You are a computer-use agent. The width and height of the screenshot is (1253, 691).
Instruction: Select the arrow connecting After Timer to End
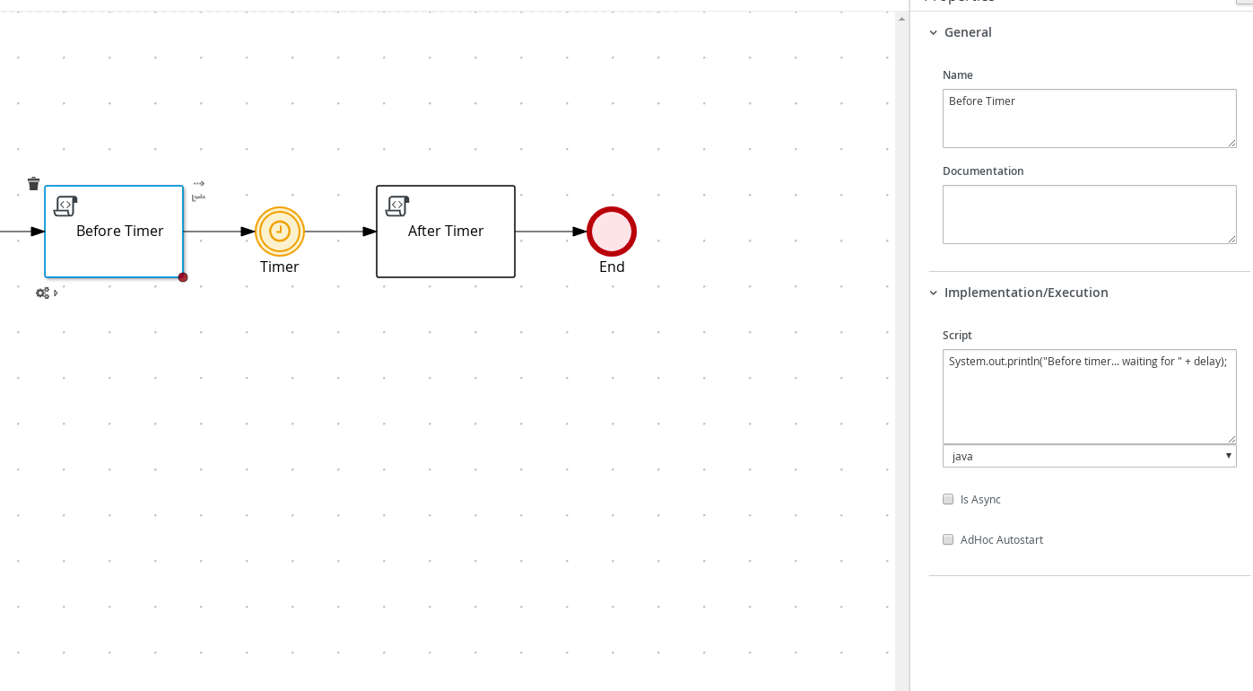click(551, 232)
